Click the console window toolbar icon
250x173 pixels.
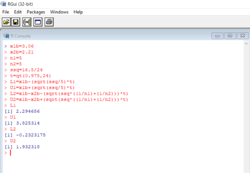pos(38,22)
